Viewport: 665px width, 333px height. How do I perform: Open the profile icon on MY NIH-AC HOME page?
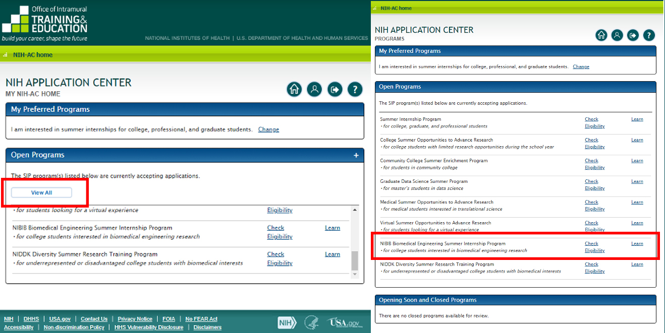click(314, 90)
